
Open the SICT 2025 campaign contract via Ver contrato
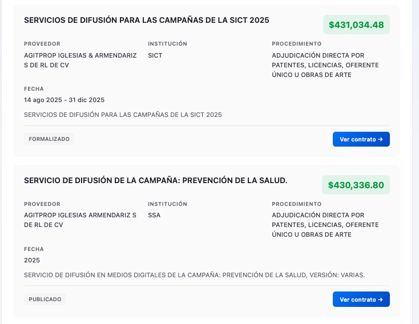(x=361, y=139)
